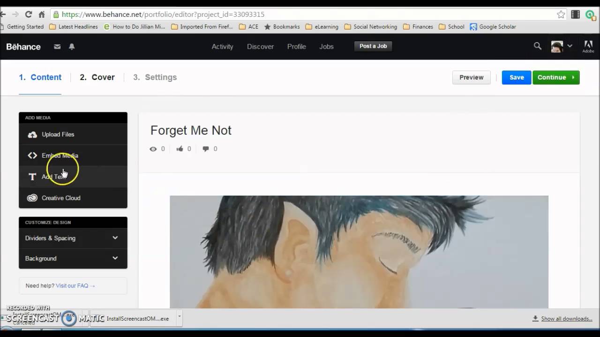
Task: Reload the page in the browser
Action: click(x=29, y=15)
